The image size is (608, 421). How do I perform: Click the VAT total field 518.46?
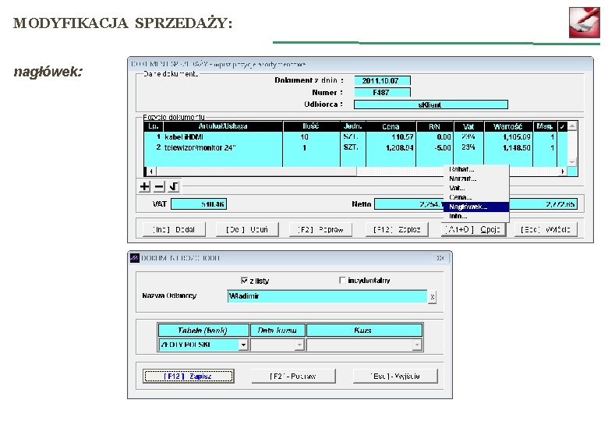[199, 204]
